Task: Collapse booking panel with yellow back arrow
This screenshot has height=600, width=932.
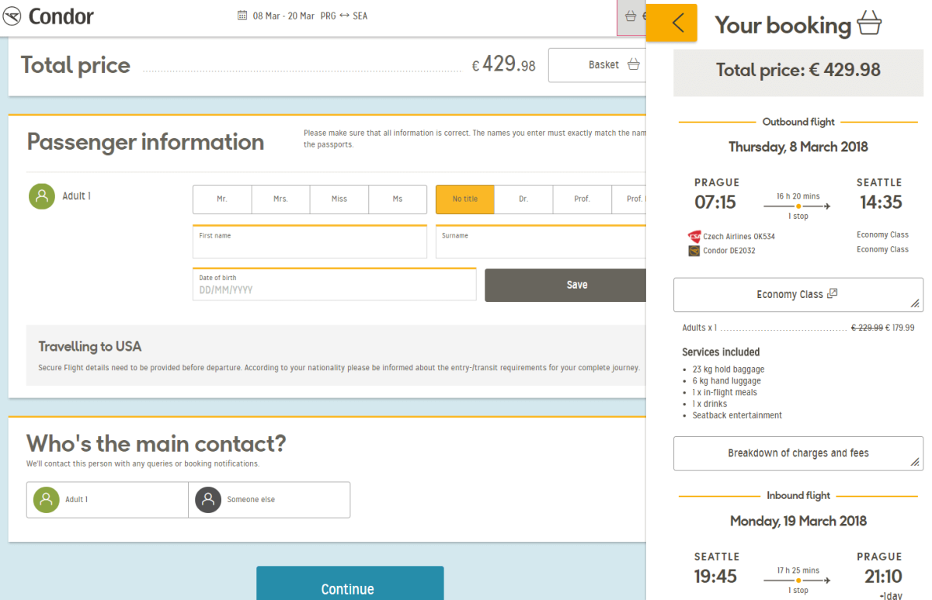Action: point(671,23)
